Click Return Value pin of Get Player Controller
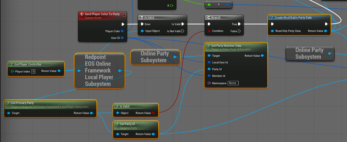The image size is (347, 142). (x=59, y=71)
